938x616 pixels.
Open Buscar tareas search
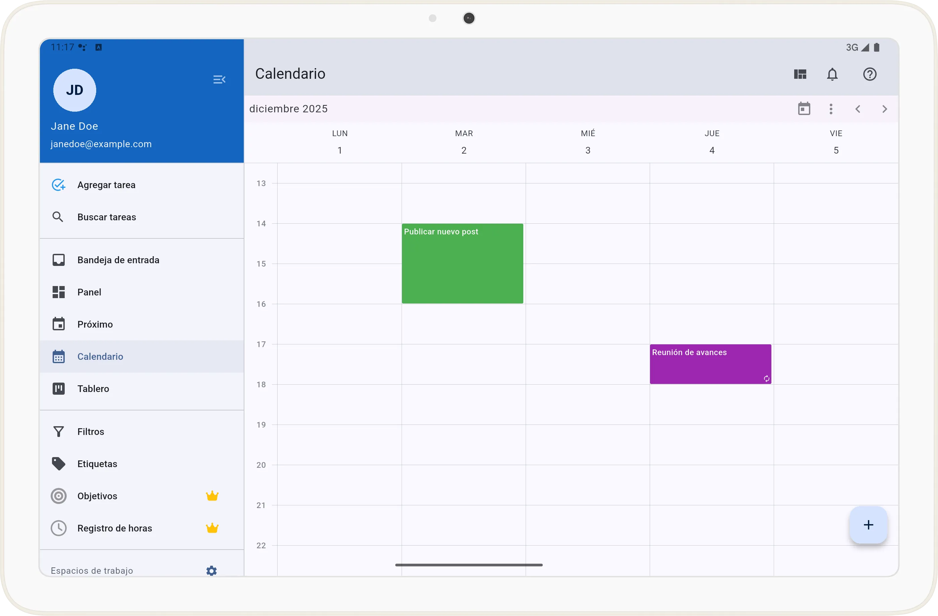click(x=106, y=217)
